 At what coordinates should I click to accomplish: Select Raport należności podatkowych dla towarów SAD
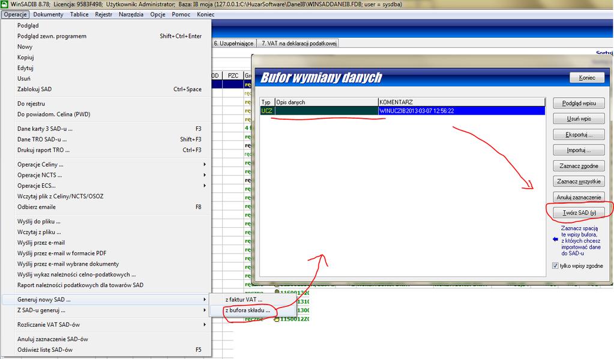tap(106, 285)
